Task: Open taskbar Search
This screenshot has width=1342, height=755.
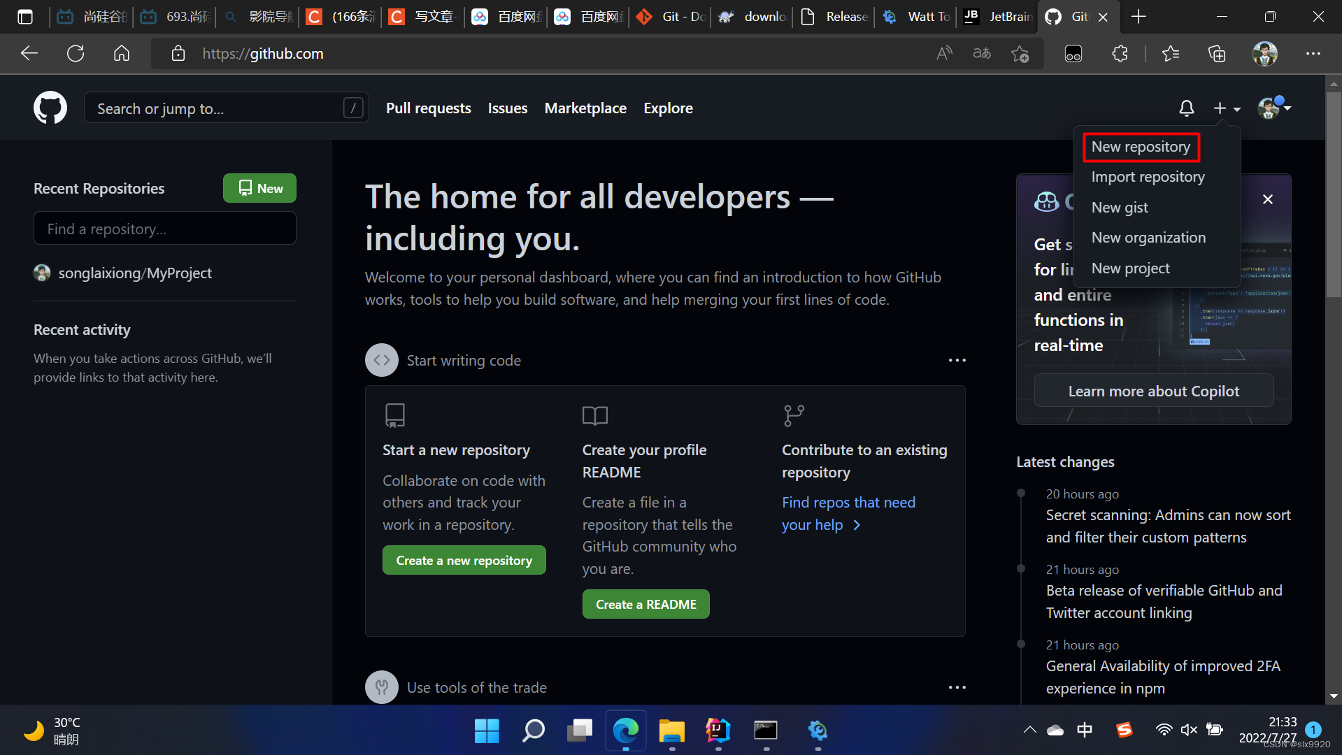Action: (533, 731)
